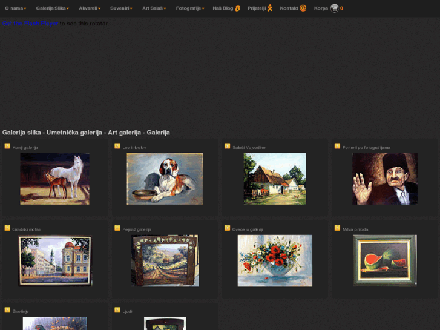Click the Blogger icon beside Naš Blog
The height and width of the screenshot is (330, 440).
point(238,8)
